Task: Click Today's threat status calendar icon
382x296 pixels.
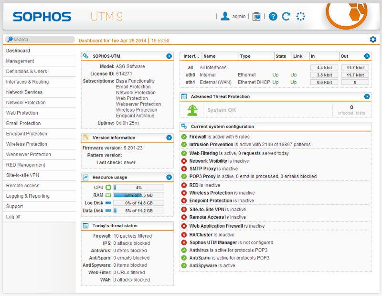Action: [85, 226]
